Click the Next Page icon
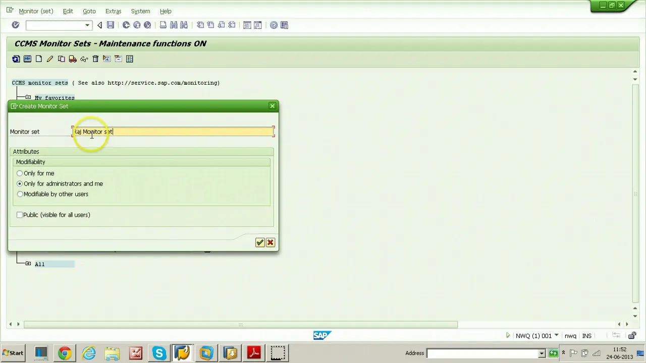The height and width of the screenshot is (363, 646). tap(221, 25)
